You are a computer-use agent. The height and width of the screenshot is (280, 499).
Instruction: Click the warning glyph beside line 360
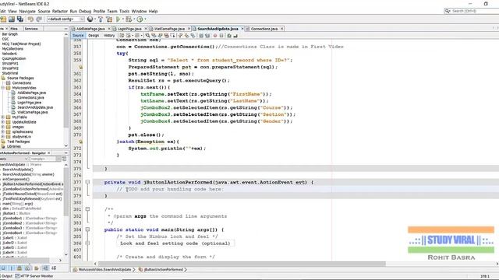(x=80, y=67)
